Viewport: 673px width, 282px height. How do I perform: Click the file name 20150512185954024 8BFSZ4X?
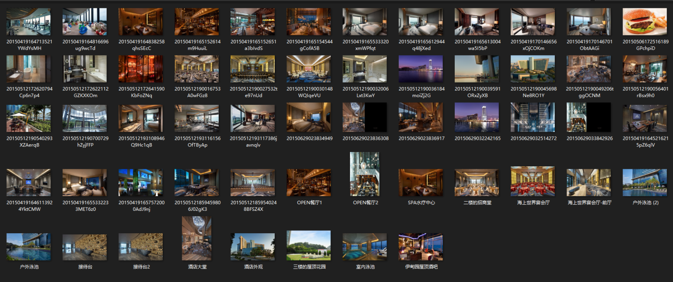click(253, 206)
